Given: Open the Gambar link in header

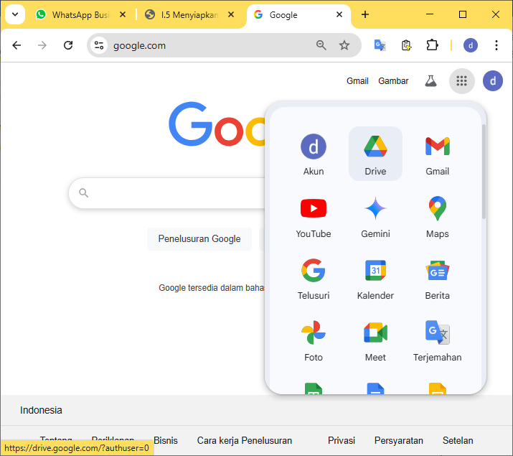Looking at the screenshot, I should pos(393,81).
